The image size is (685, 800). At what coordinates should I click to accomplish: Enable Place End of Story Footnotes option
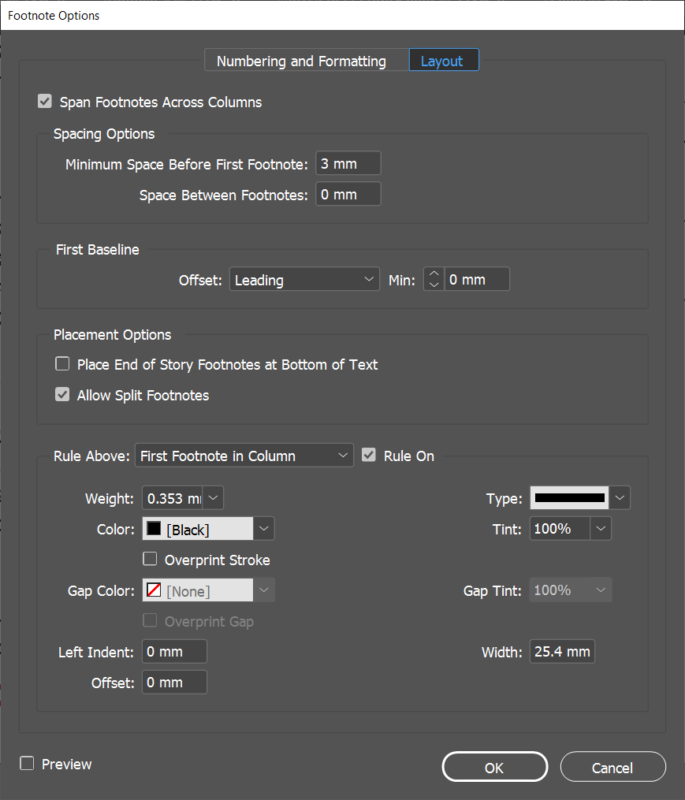tap(62, 364)
